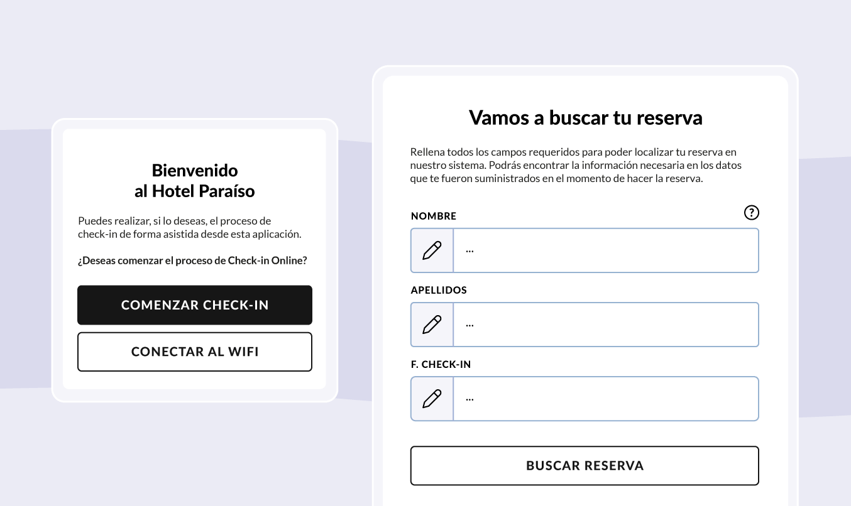Click the 'al Hotel Paraíso' title line
The image size is (851, 506).
click(195, 191)
